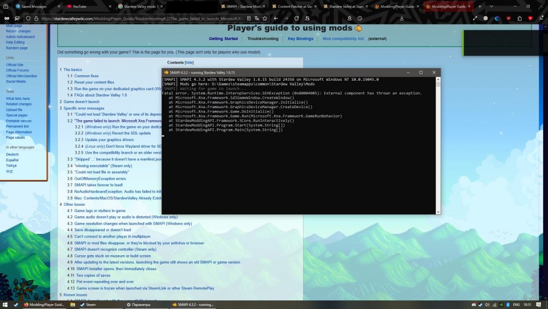
Task: Click SMAPI console scrollbar up arrow
Action: point(438,80)
